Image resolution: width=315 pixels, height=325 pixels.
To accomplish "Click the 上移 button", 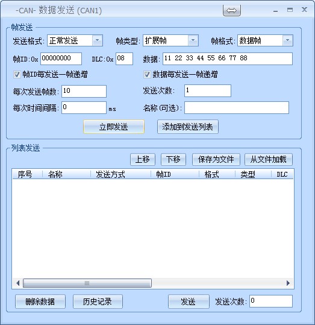I will point(143,159).
